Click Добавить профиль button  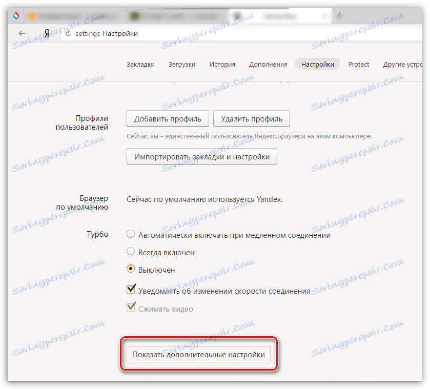[x=168, y=118]
